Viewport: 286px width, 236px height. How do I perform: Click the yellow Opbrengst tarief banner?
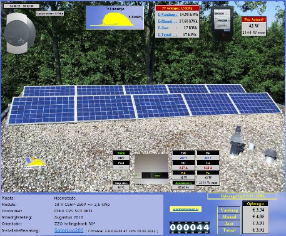242,196
